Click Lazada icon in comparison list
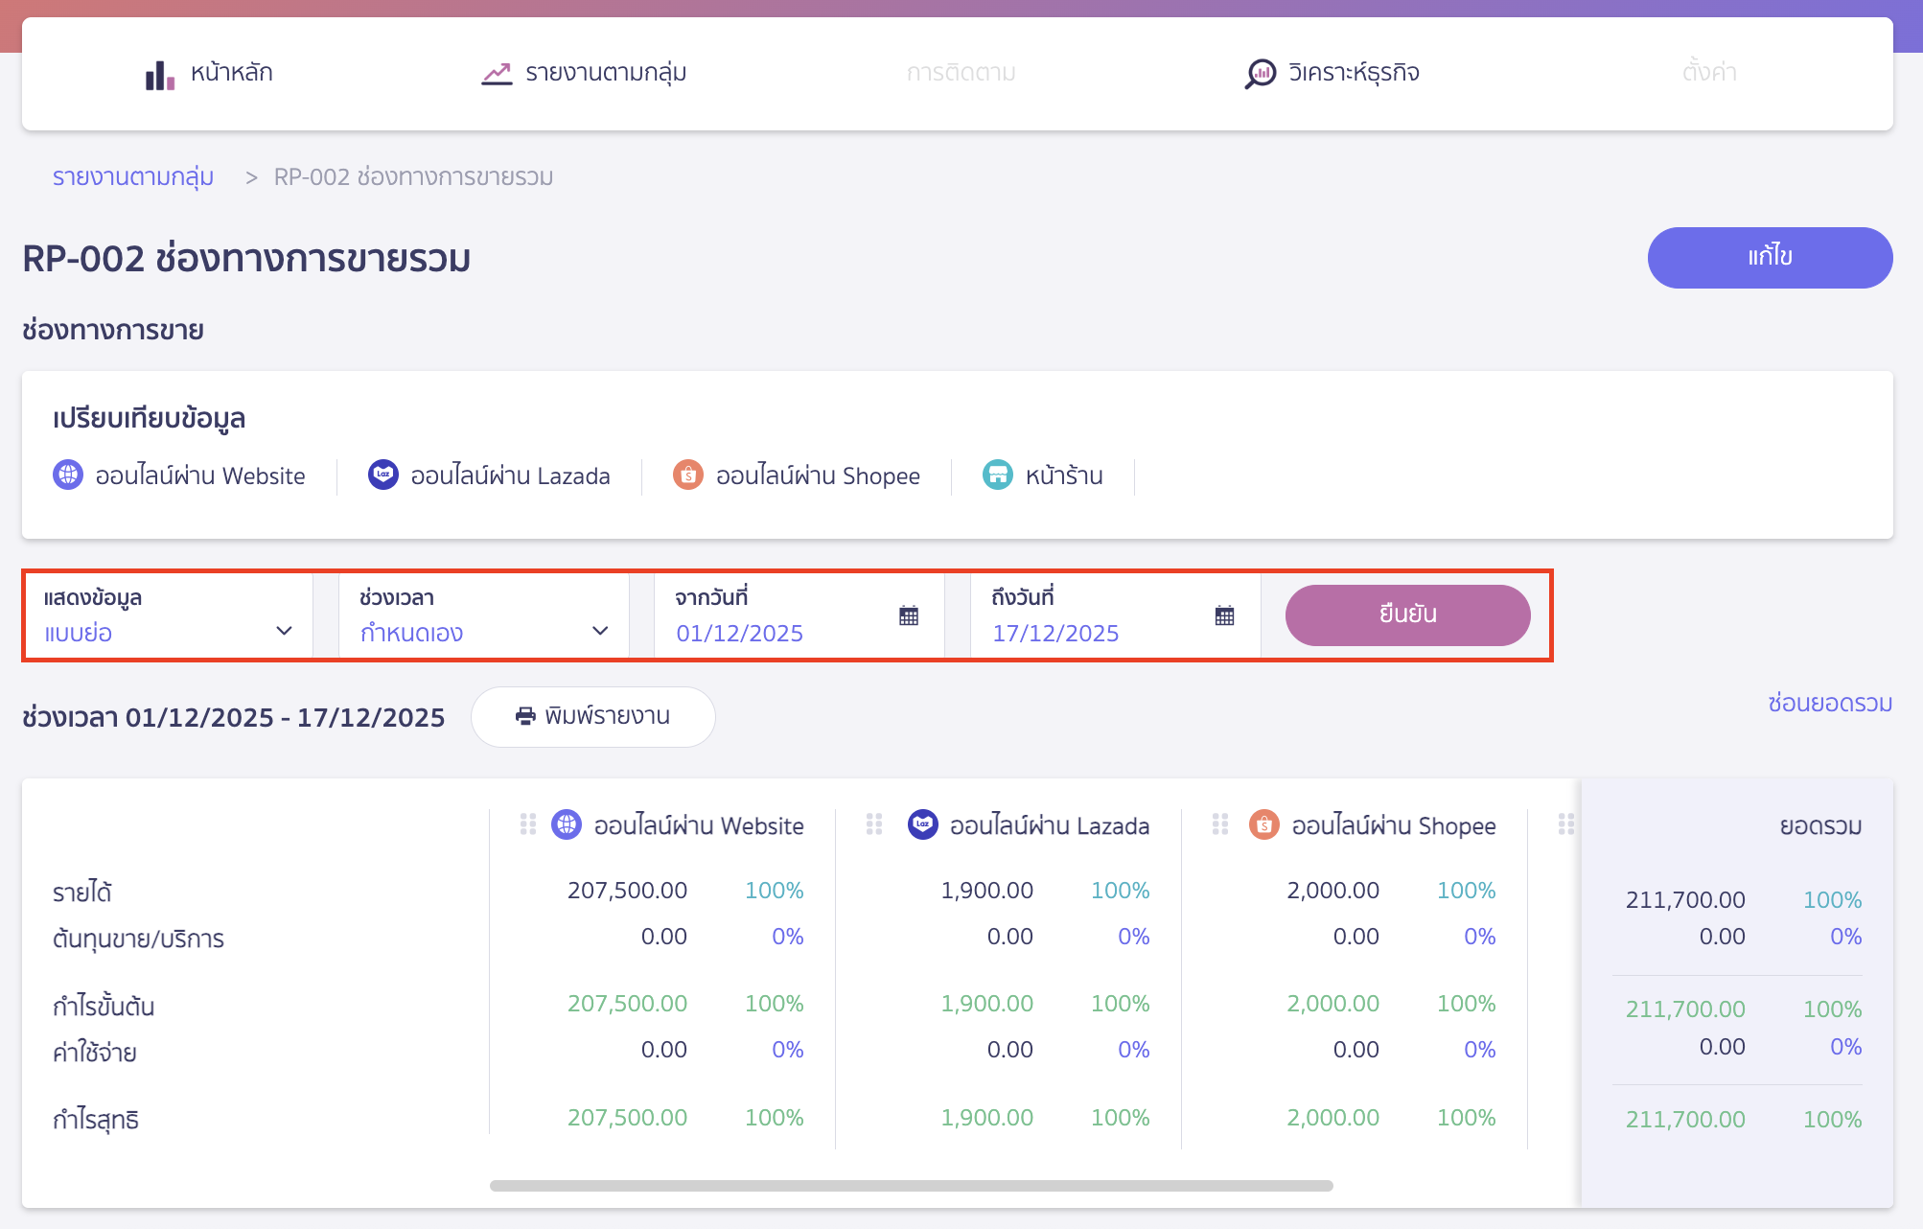The image size is (1923, 1229). (x=383, y=475)
